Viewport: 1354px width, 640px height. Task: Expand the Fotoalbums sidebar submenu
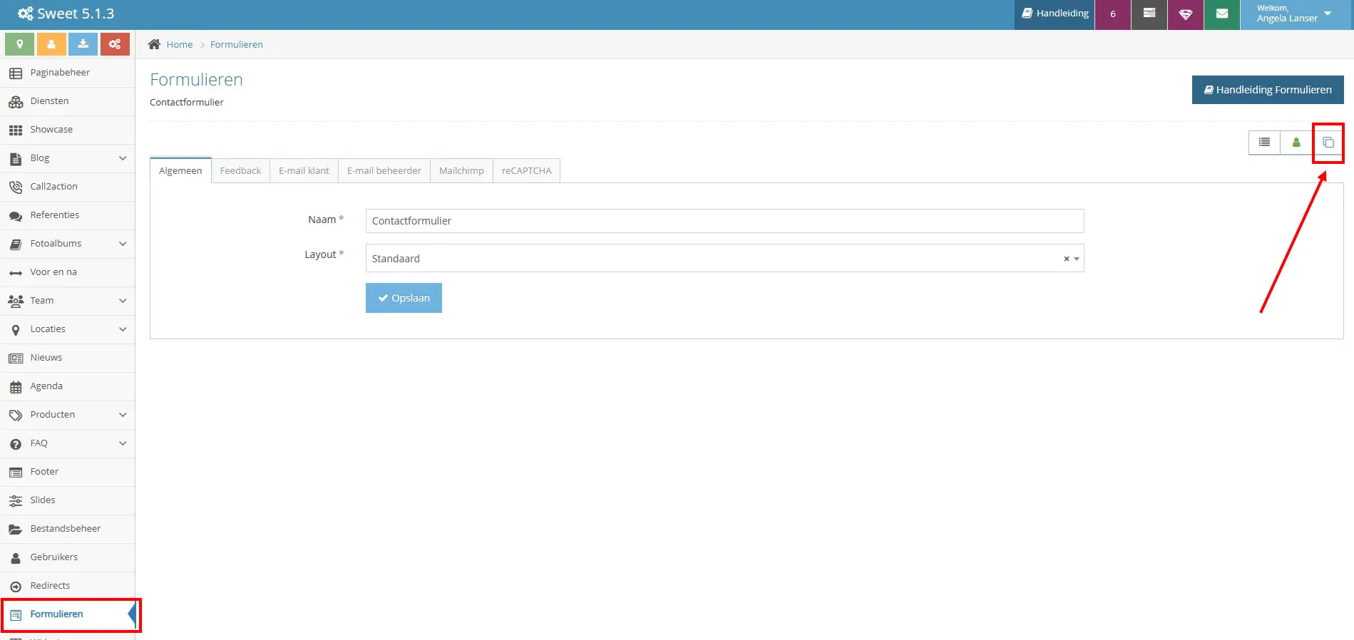[123, 244]
